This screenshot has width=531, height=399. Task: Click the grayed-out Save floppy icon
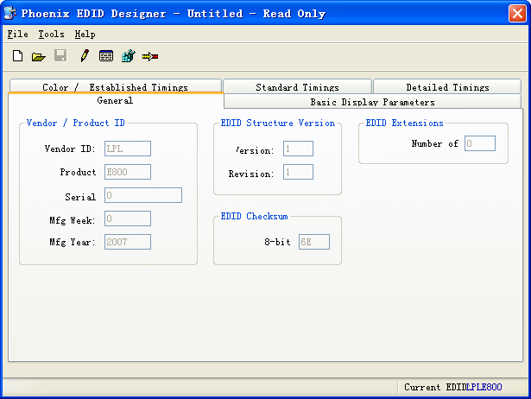coord(60,56)
